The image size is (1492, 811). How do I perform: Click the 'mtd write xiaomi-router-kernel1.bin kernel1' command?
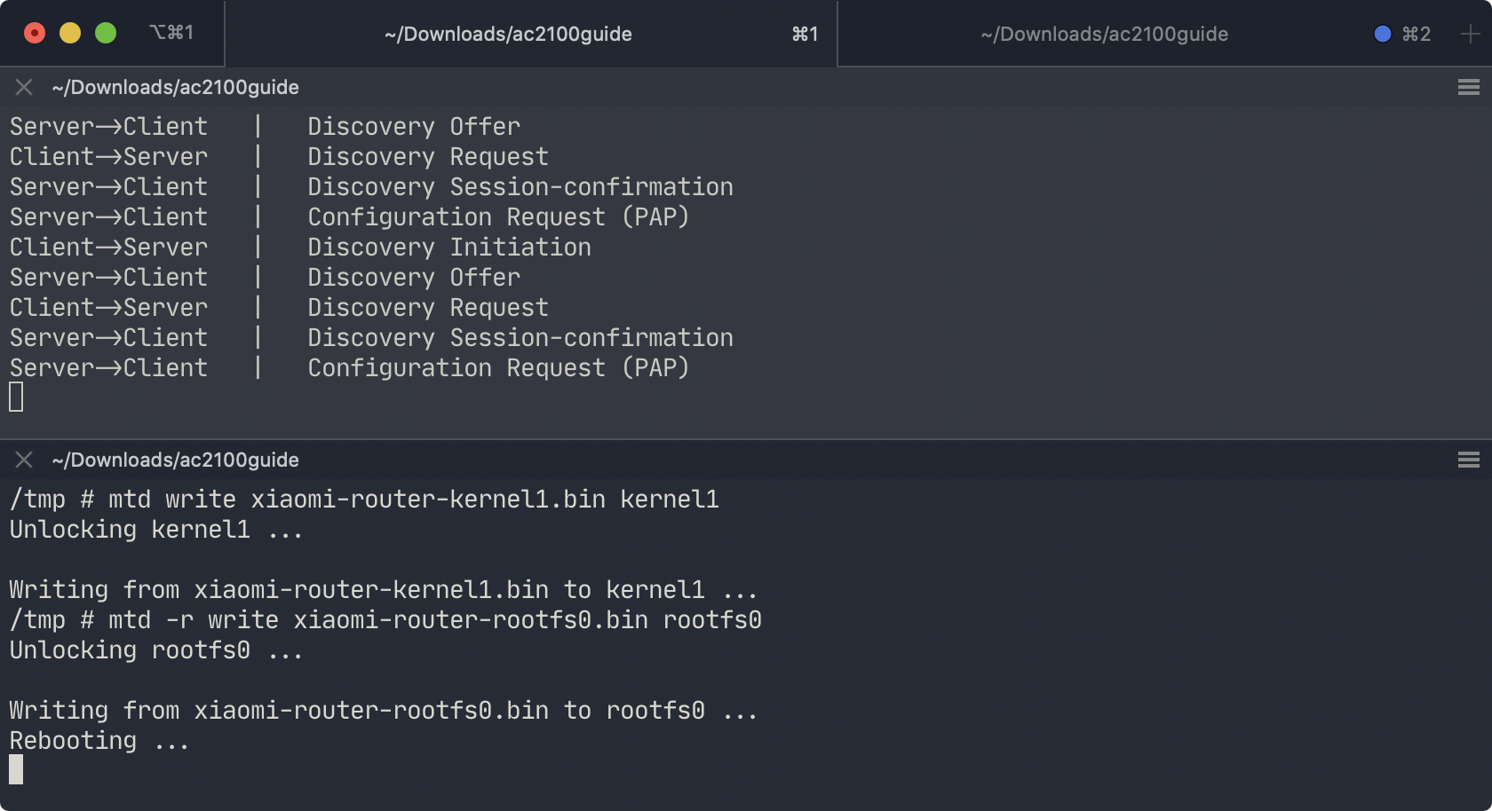414,499
